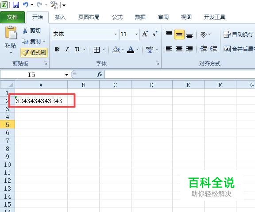Click the Save icon in quick access toolbar
Viewport: 255px width, 212px height.
[x=16, y=5]
